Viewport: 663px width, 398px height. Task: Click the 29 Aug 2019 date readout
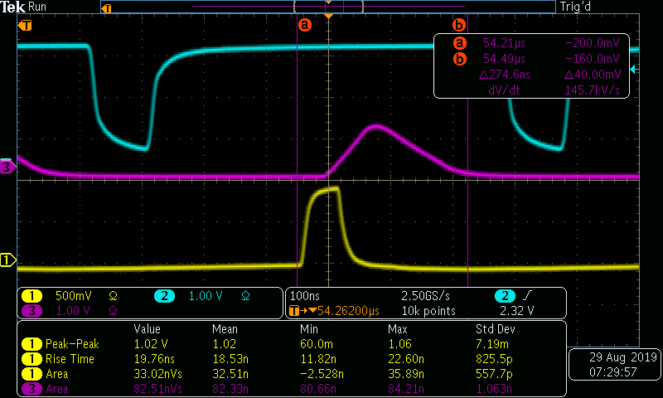coord(623,357)
